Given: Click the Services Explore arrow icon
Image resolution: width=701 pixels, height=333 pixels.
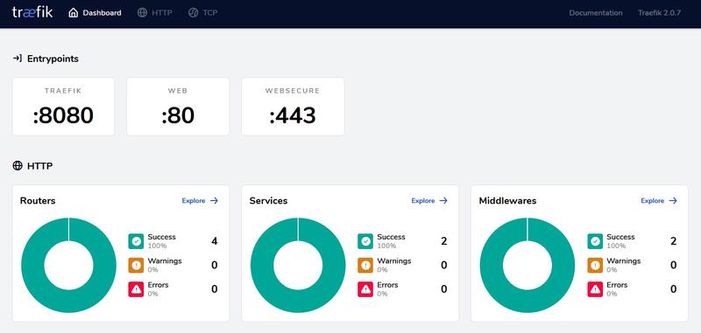Looking at the screenshot, I should 443,201.
